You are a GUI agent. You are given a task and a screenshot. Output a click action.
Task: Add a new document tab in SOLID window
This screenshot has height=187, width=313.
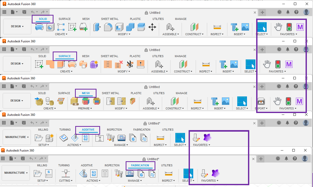point(262,12)
